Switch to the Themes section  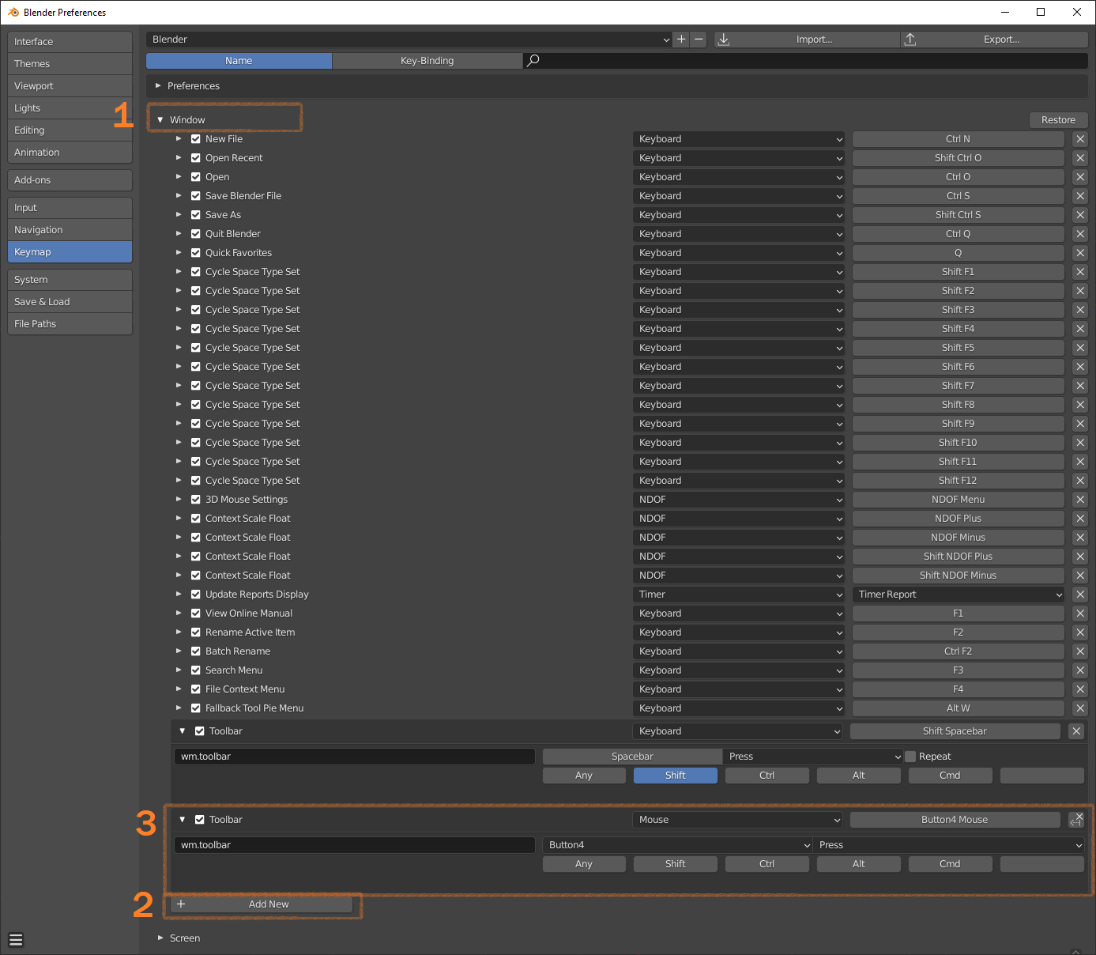click(70, 64)
